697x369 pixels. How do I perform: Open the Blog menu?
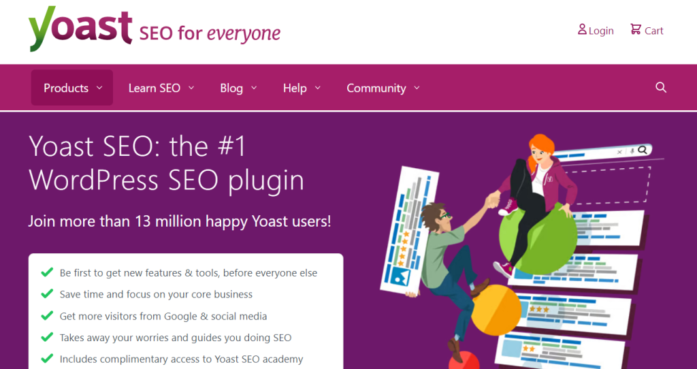tap(238, 88)
